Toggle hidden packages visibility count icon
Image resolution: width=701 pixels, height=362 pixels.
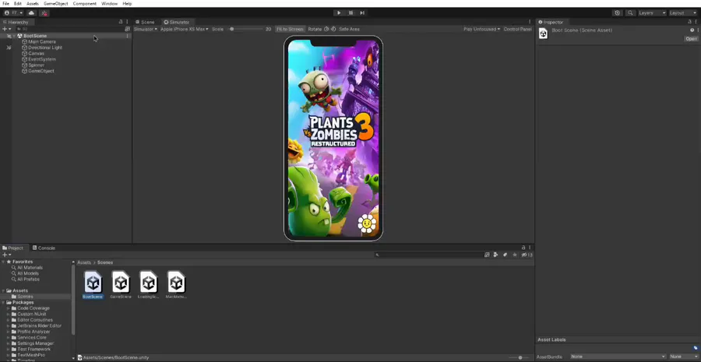coord(527,255)
